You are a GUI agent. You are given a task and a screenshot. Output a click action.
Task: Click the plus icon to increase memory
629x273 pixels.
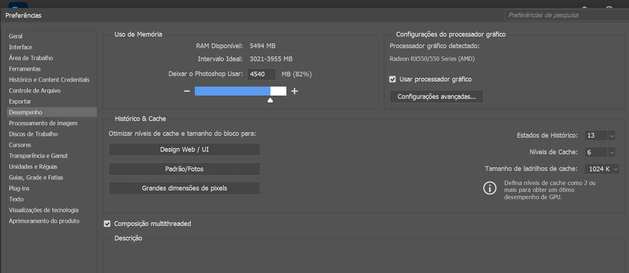(x=294, y=91)
